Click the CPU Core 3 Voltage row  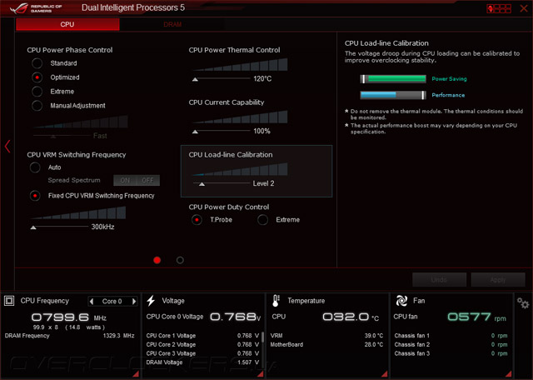point(202,353)
